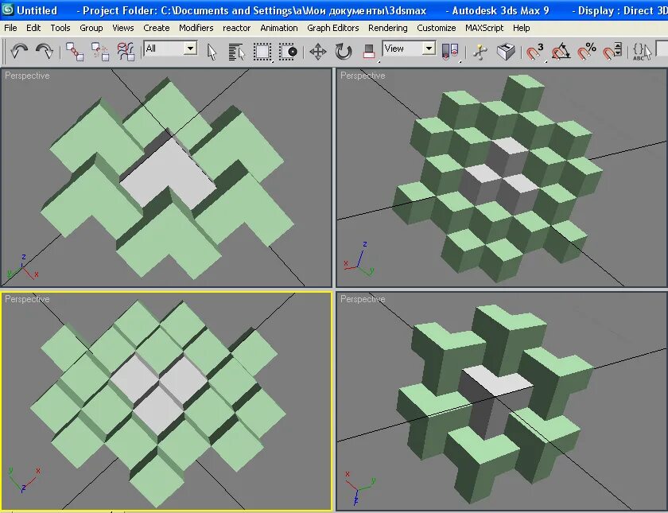Open the MAXScript menu

pos(484,28)
